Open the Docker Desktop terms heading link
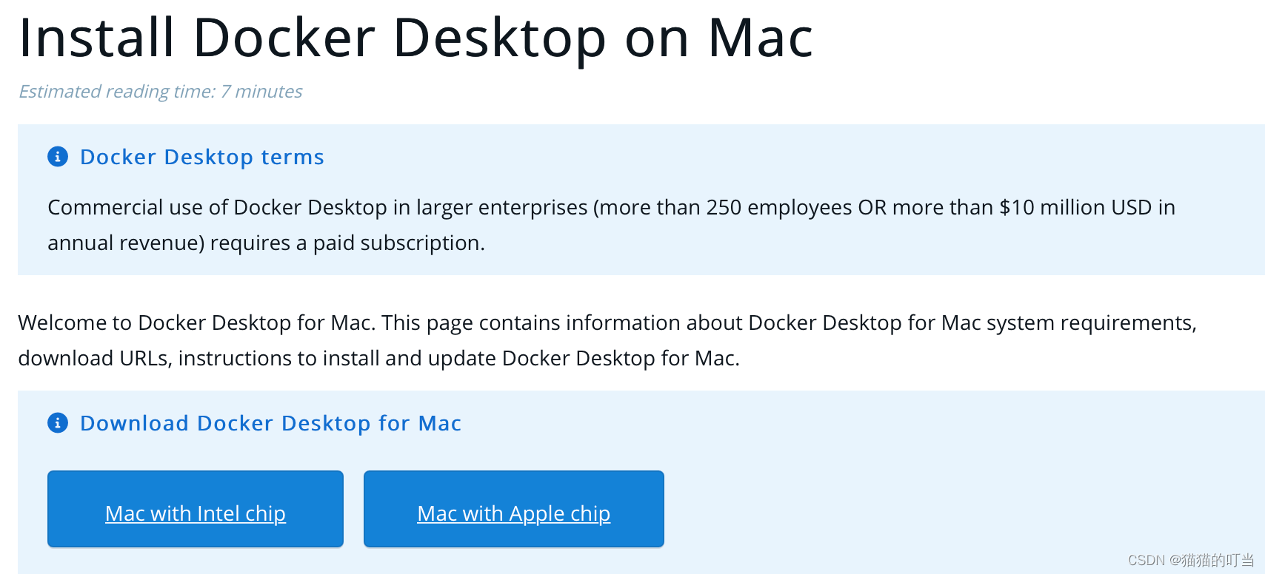Image resolution: width=1265 pixels, height=574 pixels. (x=201, y=157)
